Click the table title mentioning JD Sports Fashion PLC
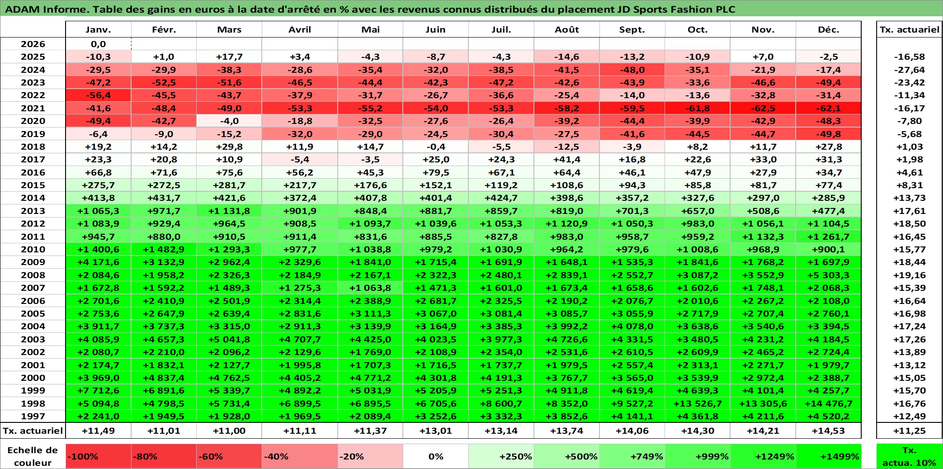The image size is (943, 469). point(370,9)
